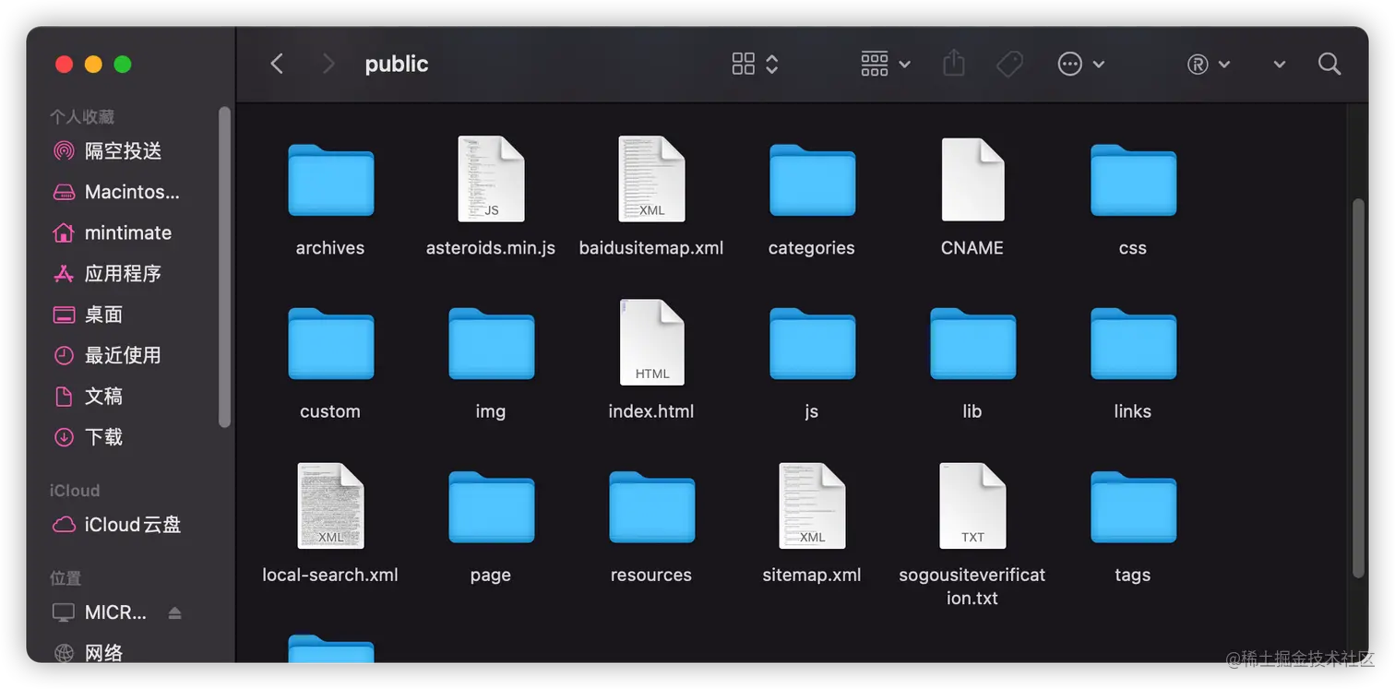Select the img folder icon

491,343
